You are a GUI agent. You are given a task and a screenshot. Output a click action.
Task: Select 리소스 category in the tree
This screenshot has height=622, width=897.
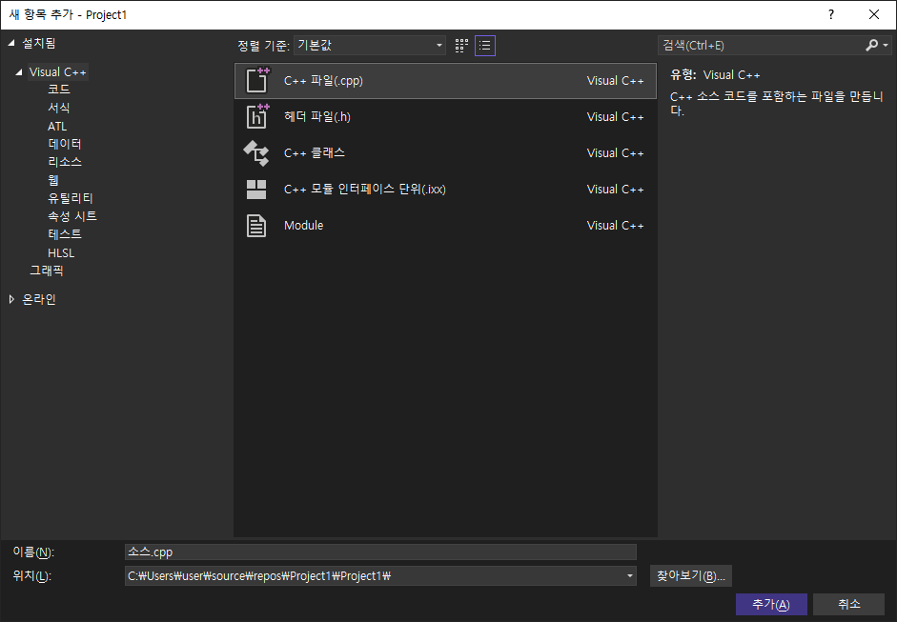tap(65, 162)
